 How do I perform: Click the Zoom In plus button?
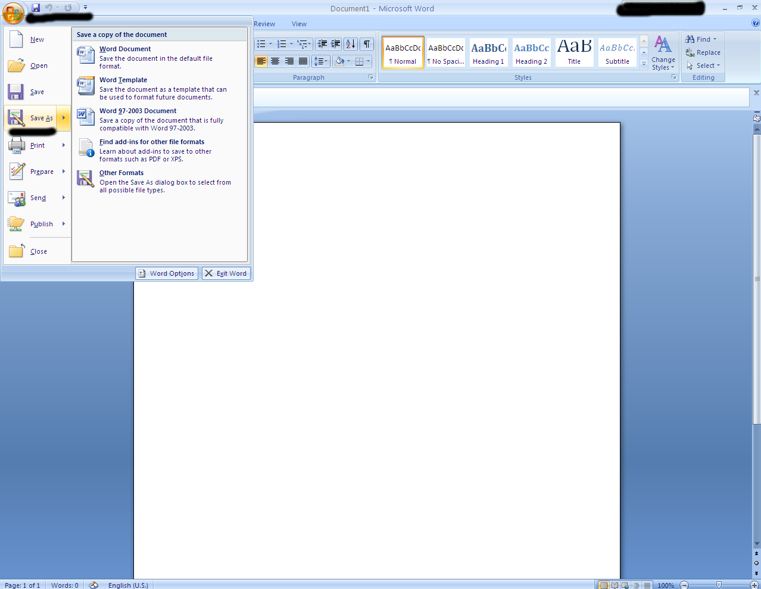tap(754, 585)
